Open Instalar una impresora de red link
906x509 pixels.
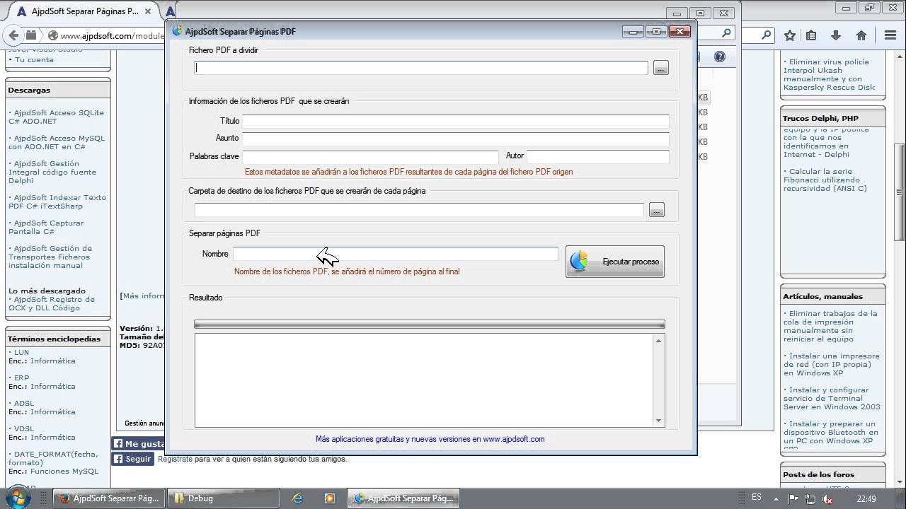coord(831,364)
